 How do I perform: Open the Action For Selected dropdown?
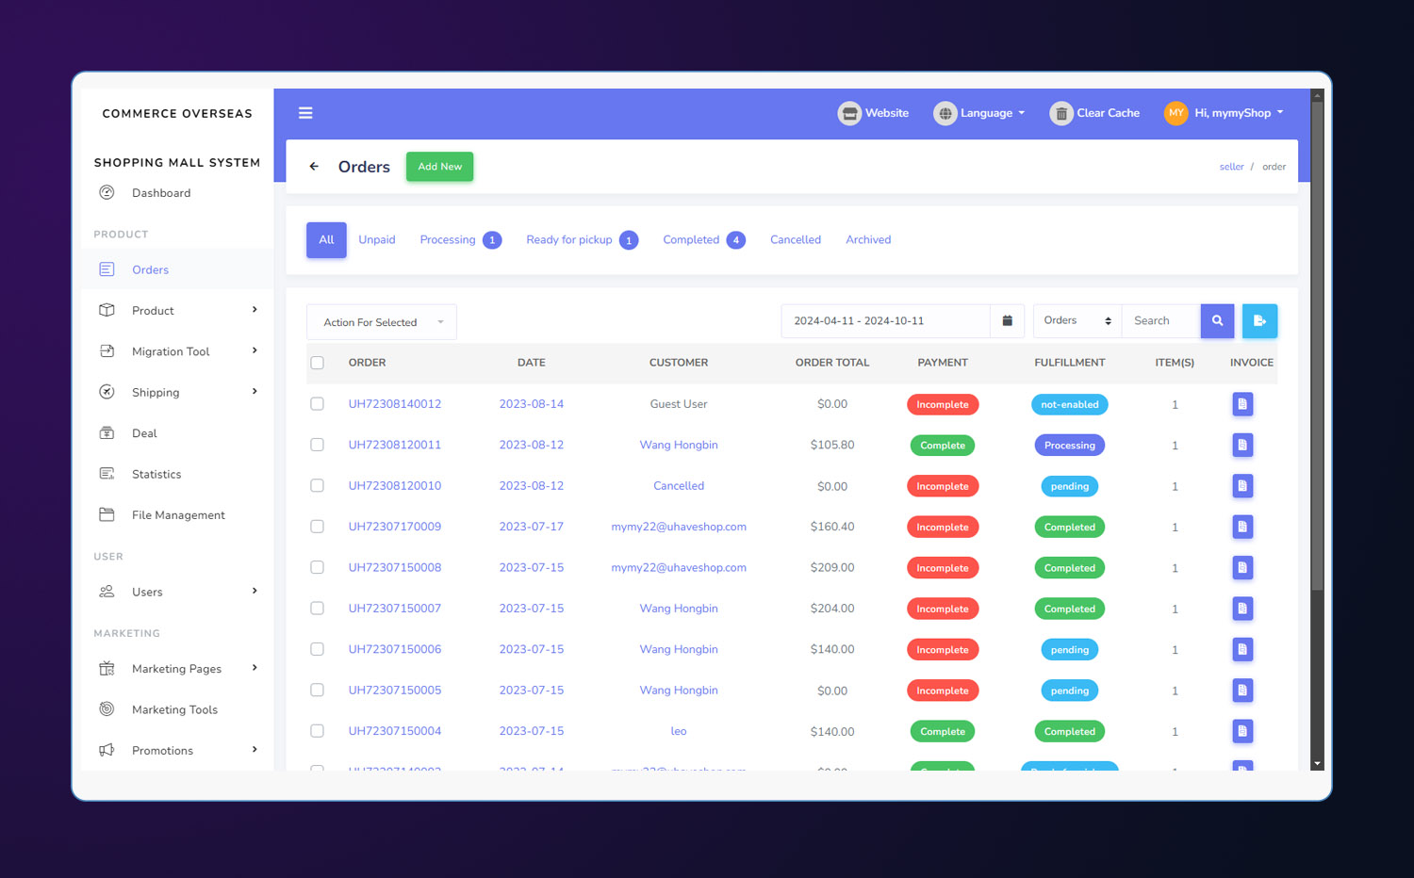point(382,322)
